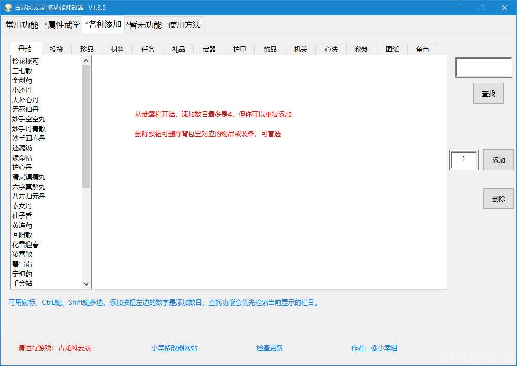Select the 投掷 category tab
517x366 pixels.
click(x=56, y=49)
